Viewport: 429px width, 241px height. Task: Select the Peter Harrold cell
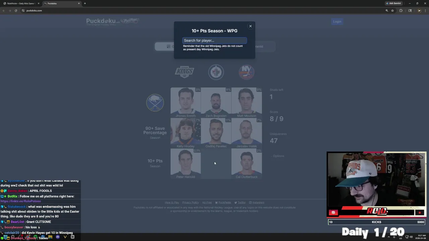point(186,164)
